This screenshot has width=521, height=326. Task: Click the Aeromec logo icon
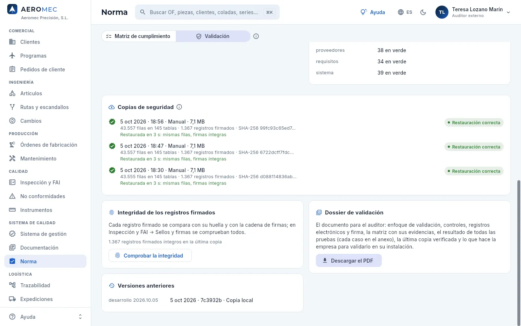click(12, 9)
